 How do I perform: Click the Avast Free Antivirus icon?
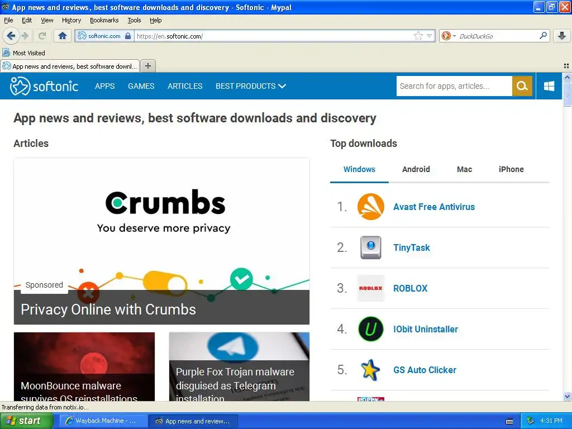371,207
